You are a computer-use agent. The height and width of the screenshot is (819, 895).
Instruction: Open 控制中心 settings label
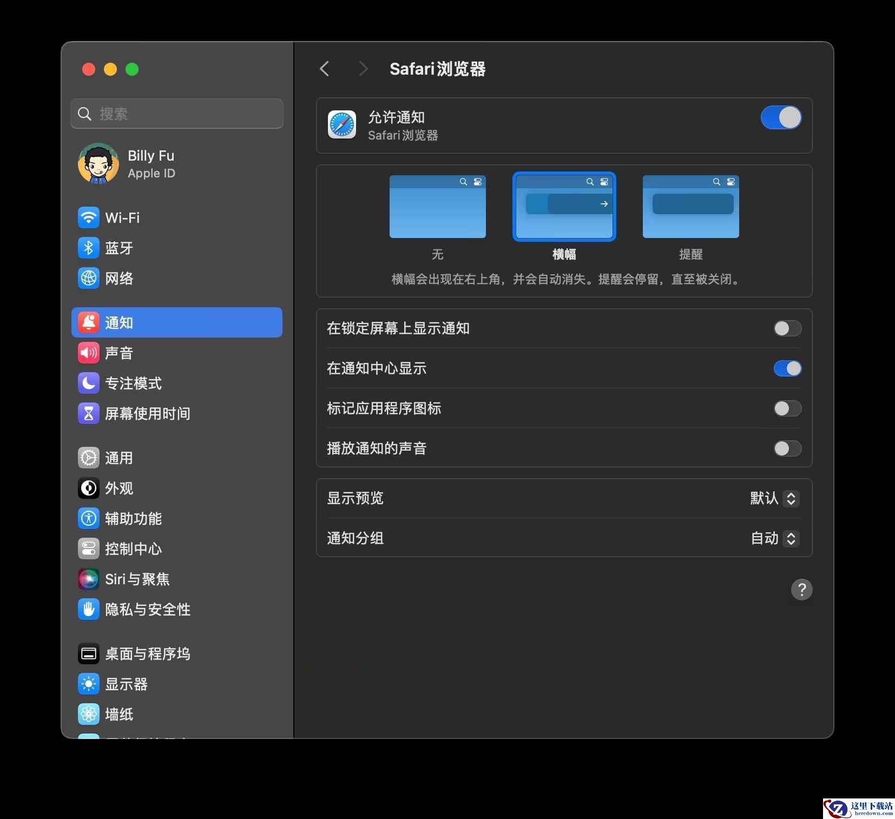[x=133, y=549]
